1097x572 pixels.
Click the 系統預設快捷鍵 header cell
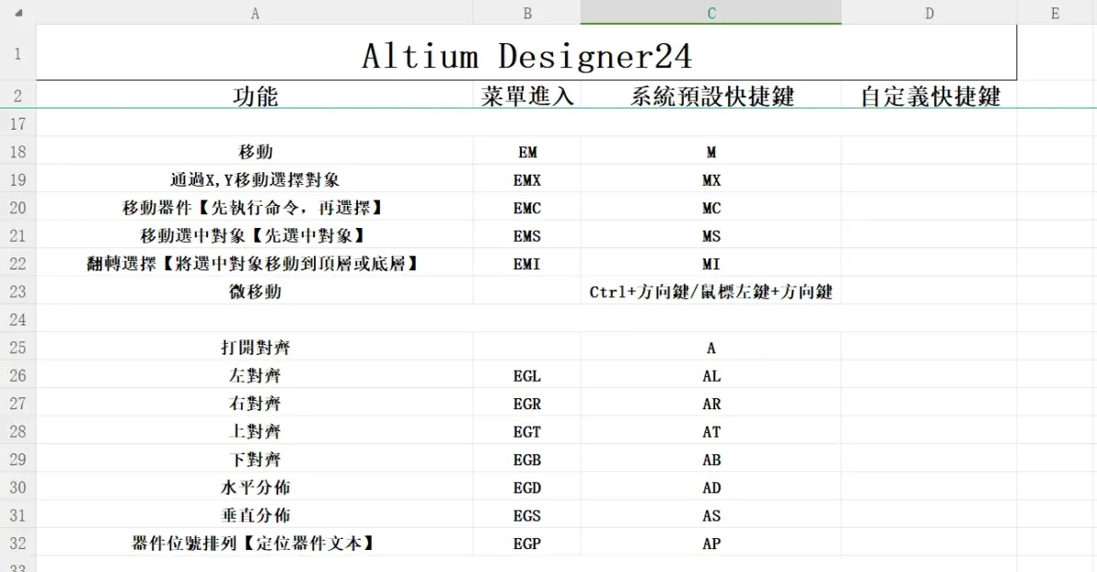pos(710,95)
